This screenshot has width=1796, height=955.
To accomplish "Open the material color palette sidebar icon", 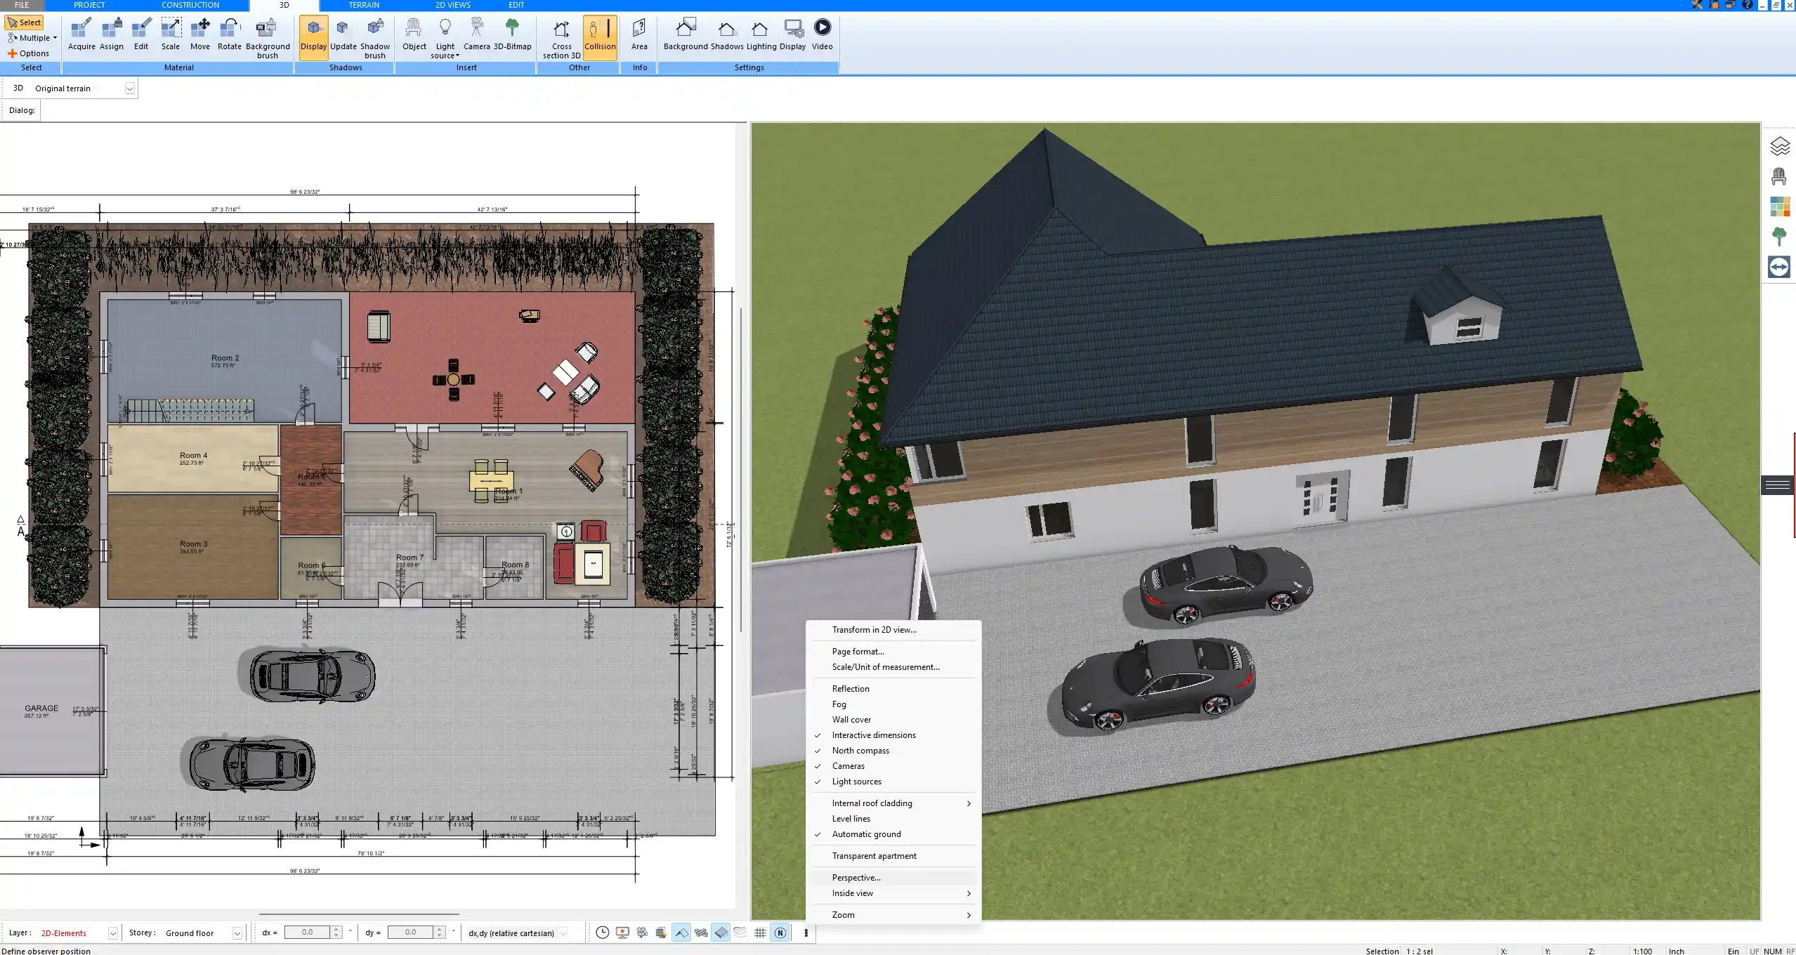I will (1778, 206).
